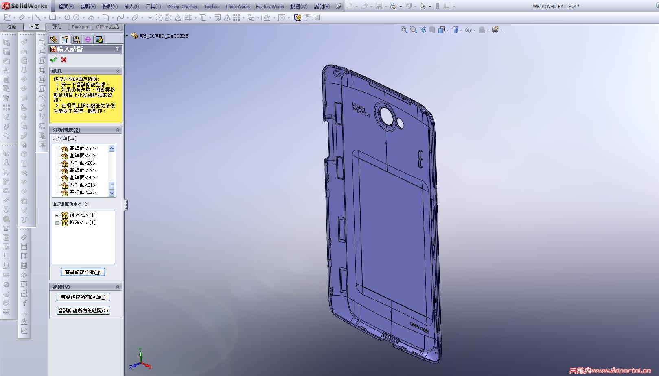Image resolution: width=659 pixels, height=376 pixels.
Task: Click the Options list icon
Action: pos(447,6)
